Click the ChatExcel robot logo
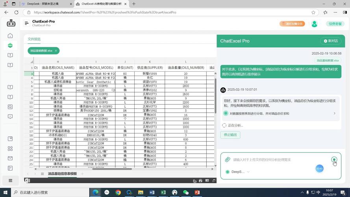 click(11, 23)
